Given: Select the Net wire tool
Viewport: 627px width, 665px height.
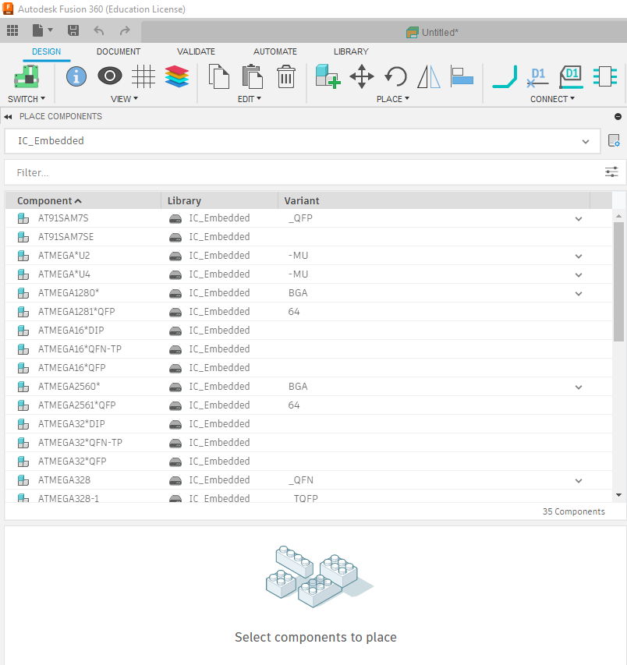Looking at the screenshot, I should click(505, 76).
